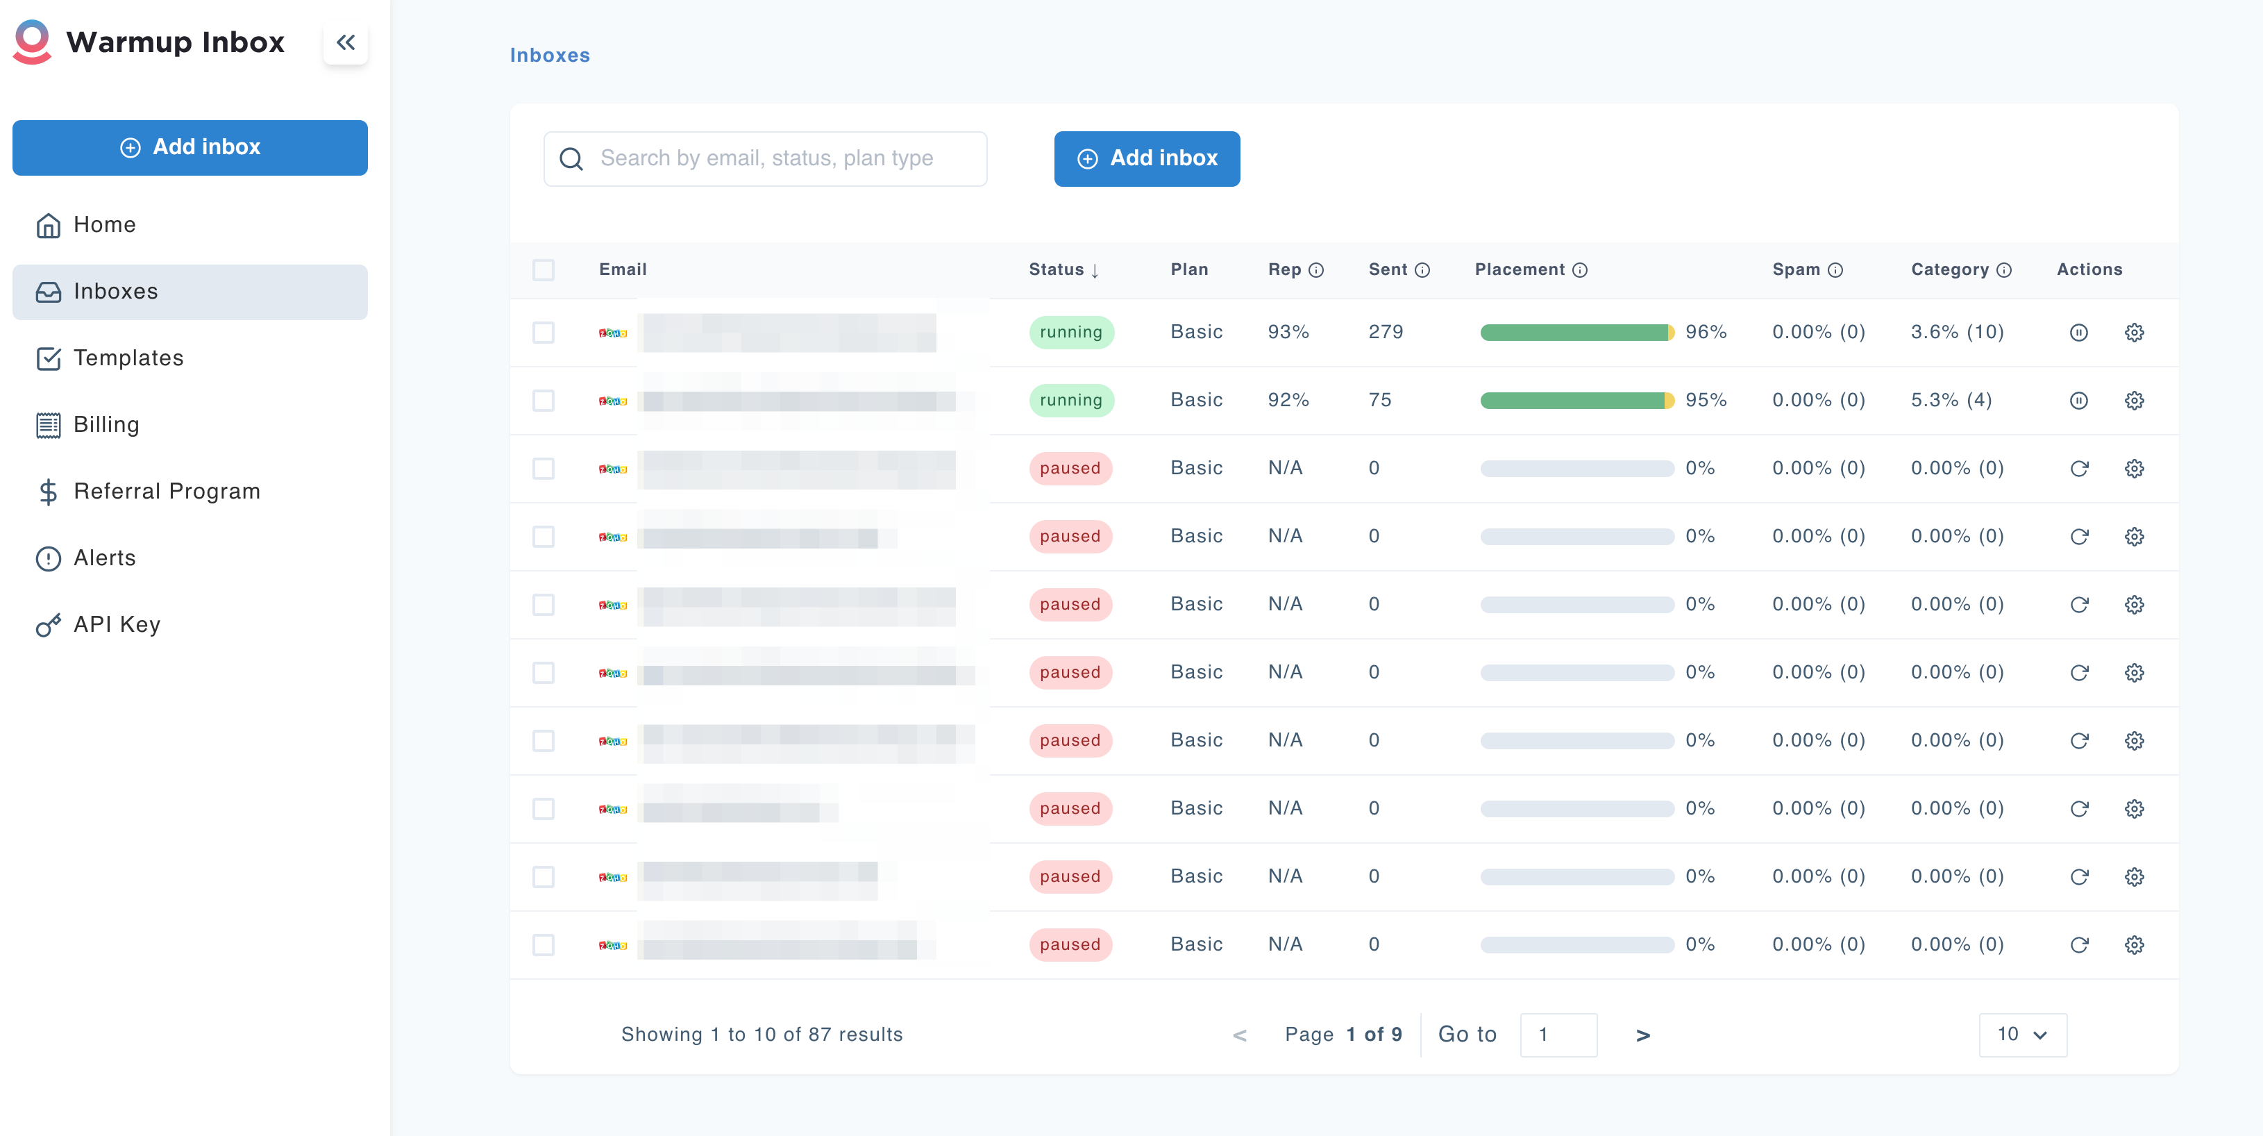Viewport: 2263px width, 1136px height.
Task: Click the 95% placement progress bar
Action: coord(1577,401)
